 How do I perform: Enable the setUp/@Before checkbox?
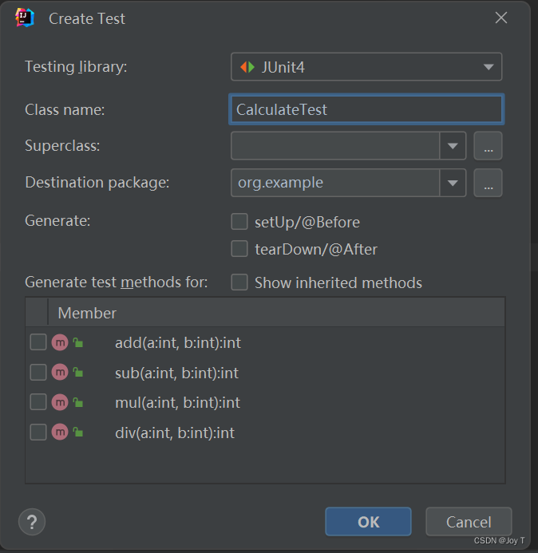tap(239, 222)
